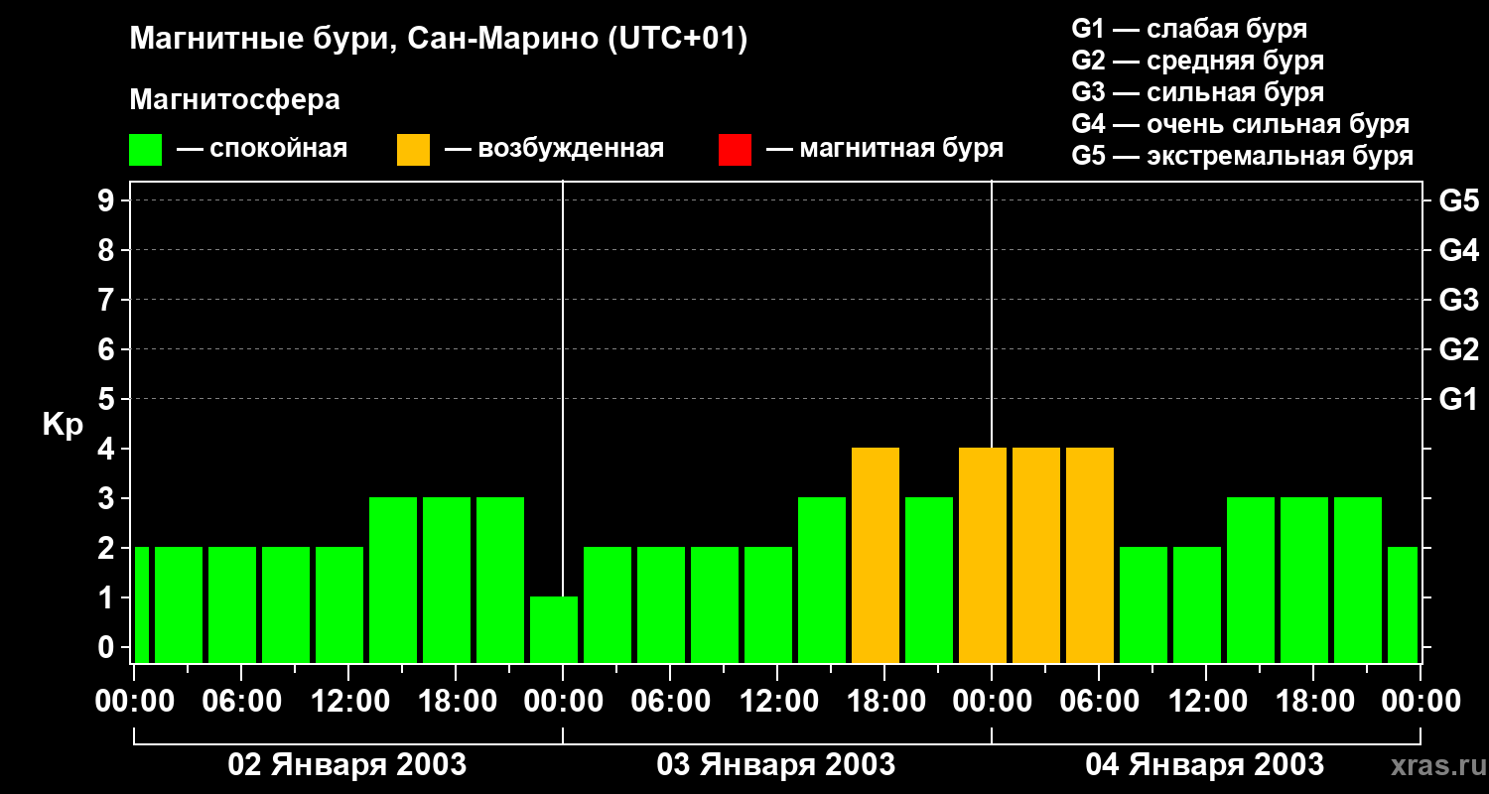The height and width of the screenshot is (794, 1489).
Task: Click the red 'магнитная буря' legend swatch
Action: (x=735, y=150)
